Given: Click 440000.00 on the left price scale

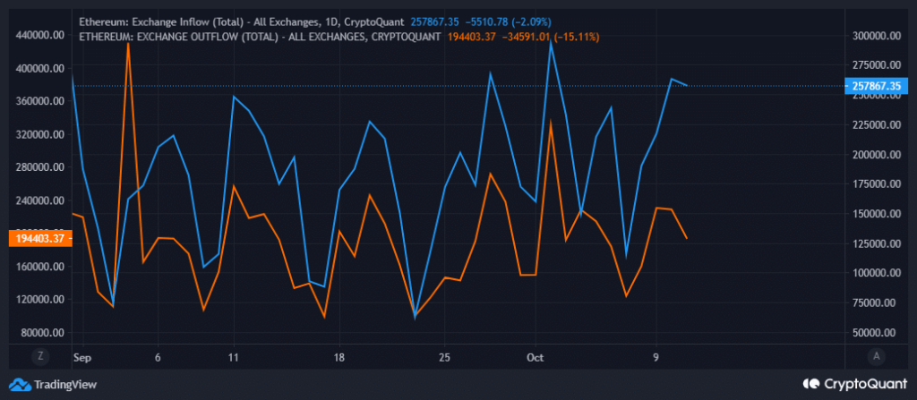Looking at the screenshot, I should pyautogui.click(x=39, y=35).
